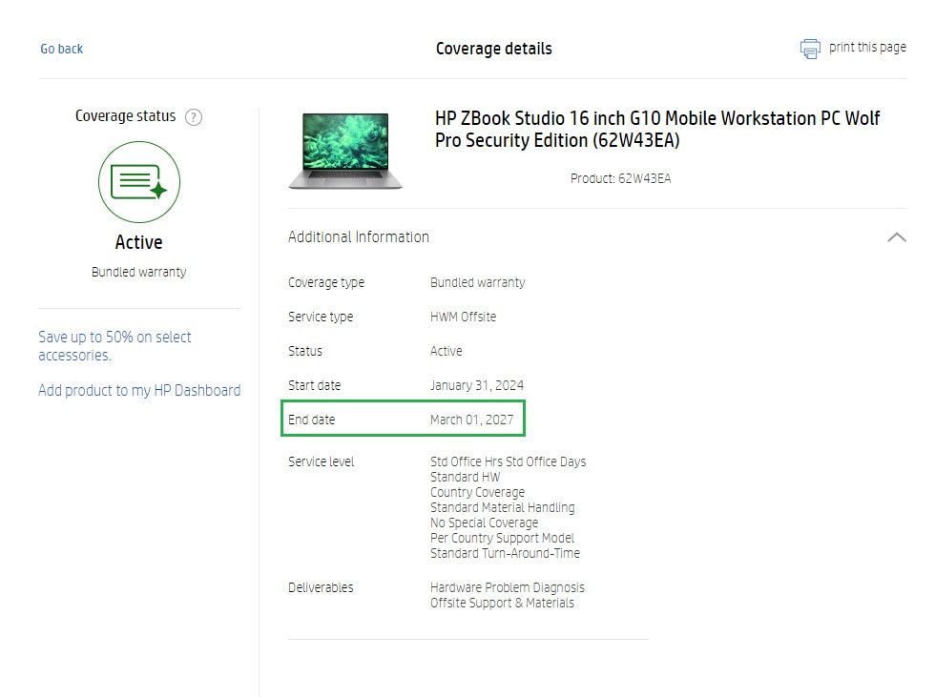935x697 pixels.
Task: Select 'Std Office Hrs Std Office Days' text
Action: (508, 461)
